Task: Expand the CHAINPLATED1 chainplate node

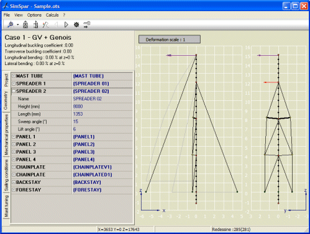Action: pos(14,175)
